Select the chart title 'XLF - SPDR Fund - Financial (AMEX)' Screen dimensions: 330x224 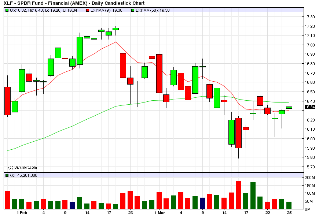(x=45, y=3)
